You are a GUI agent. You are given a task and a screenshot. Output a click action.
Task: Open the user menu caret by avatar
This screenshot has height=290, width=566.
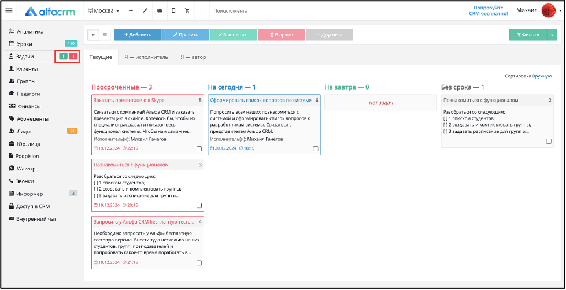pos(560,11)
